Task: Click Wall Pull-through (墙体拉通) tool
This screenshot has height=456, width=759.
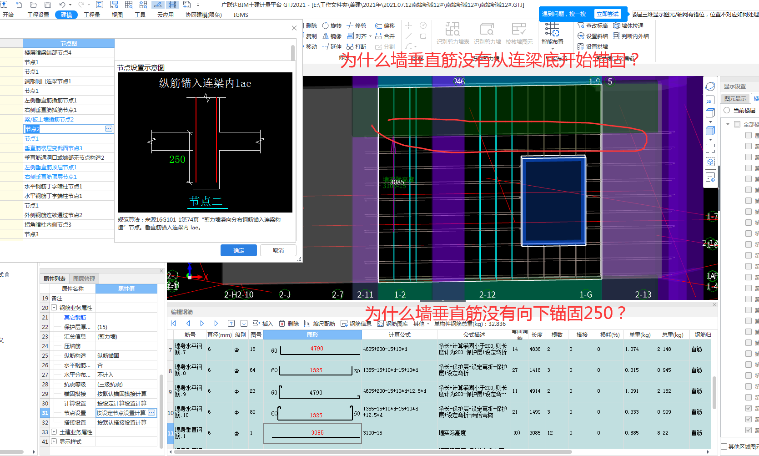Action: tap(628, 26)
